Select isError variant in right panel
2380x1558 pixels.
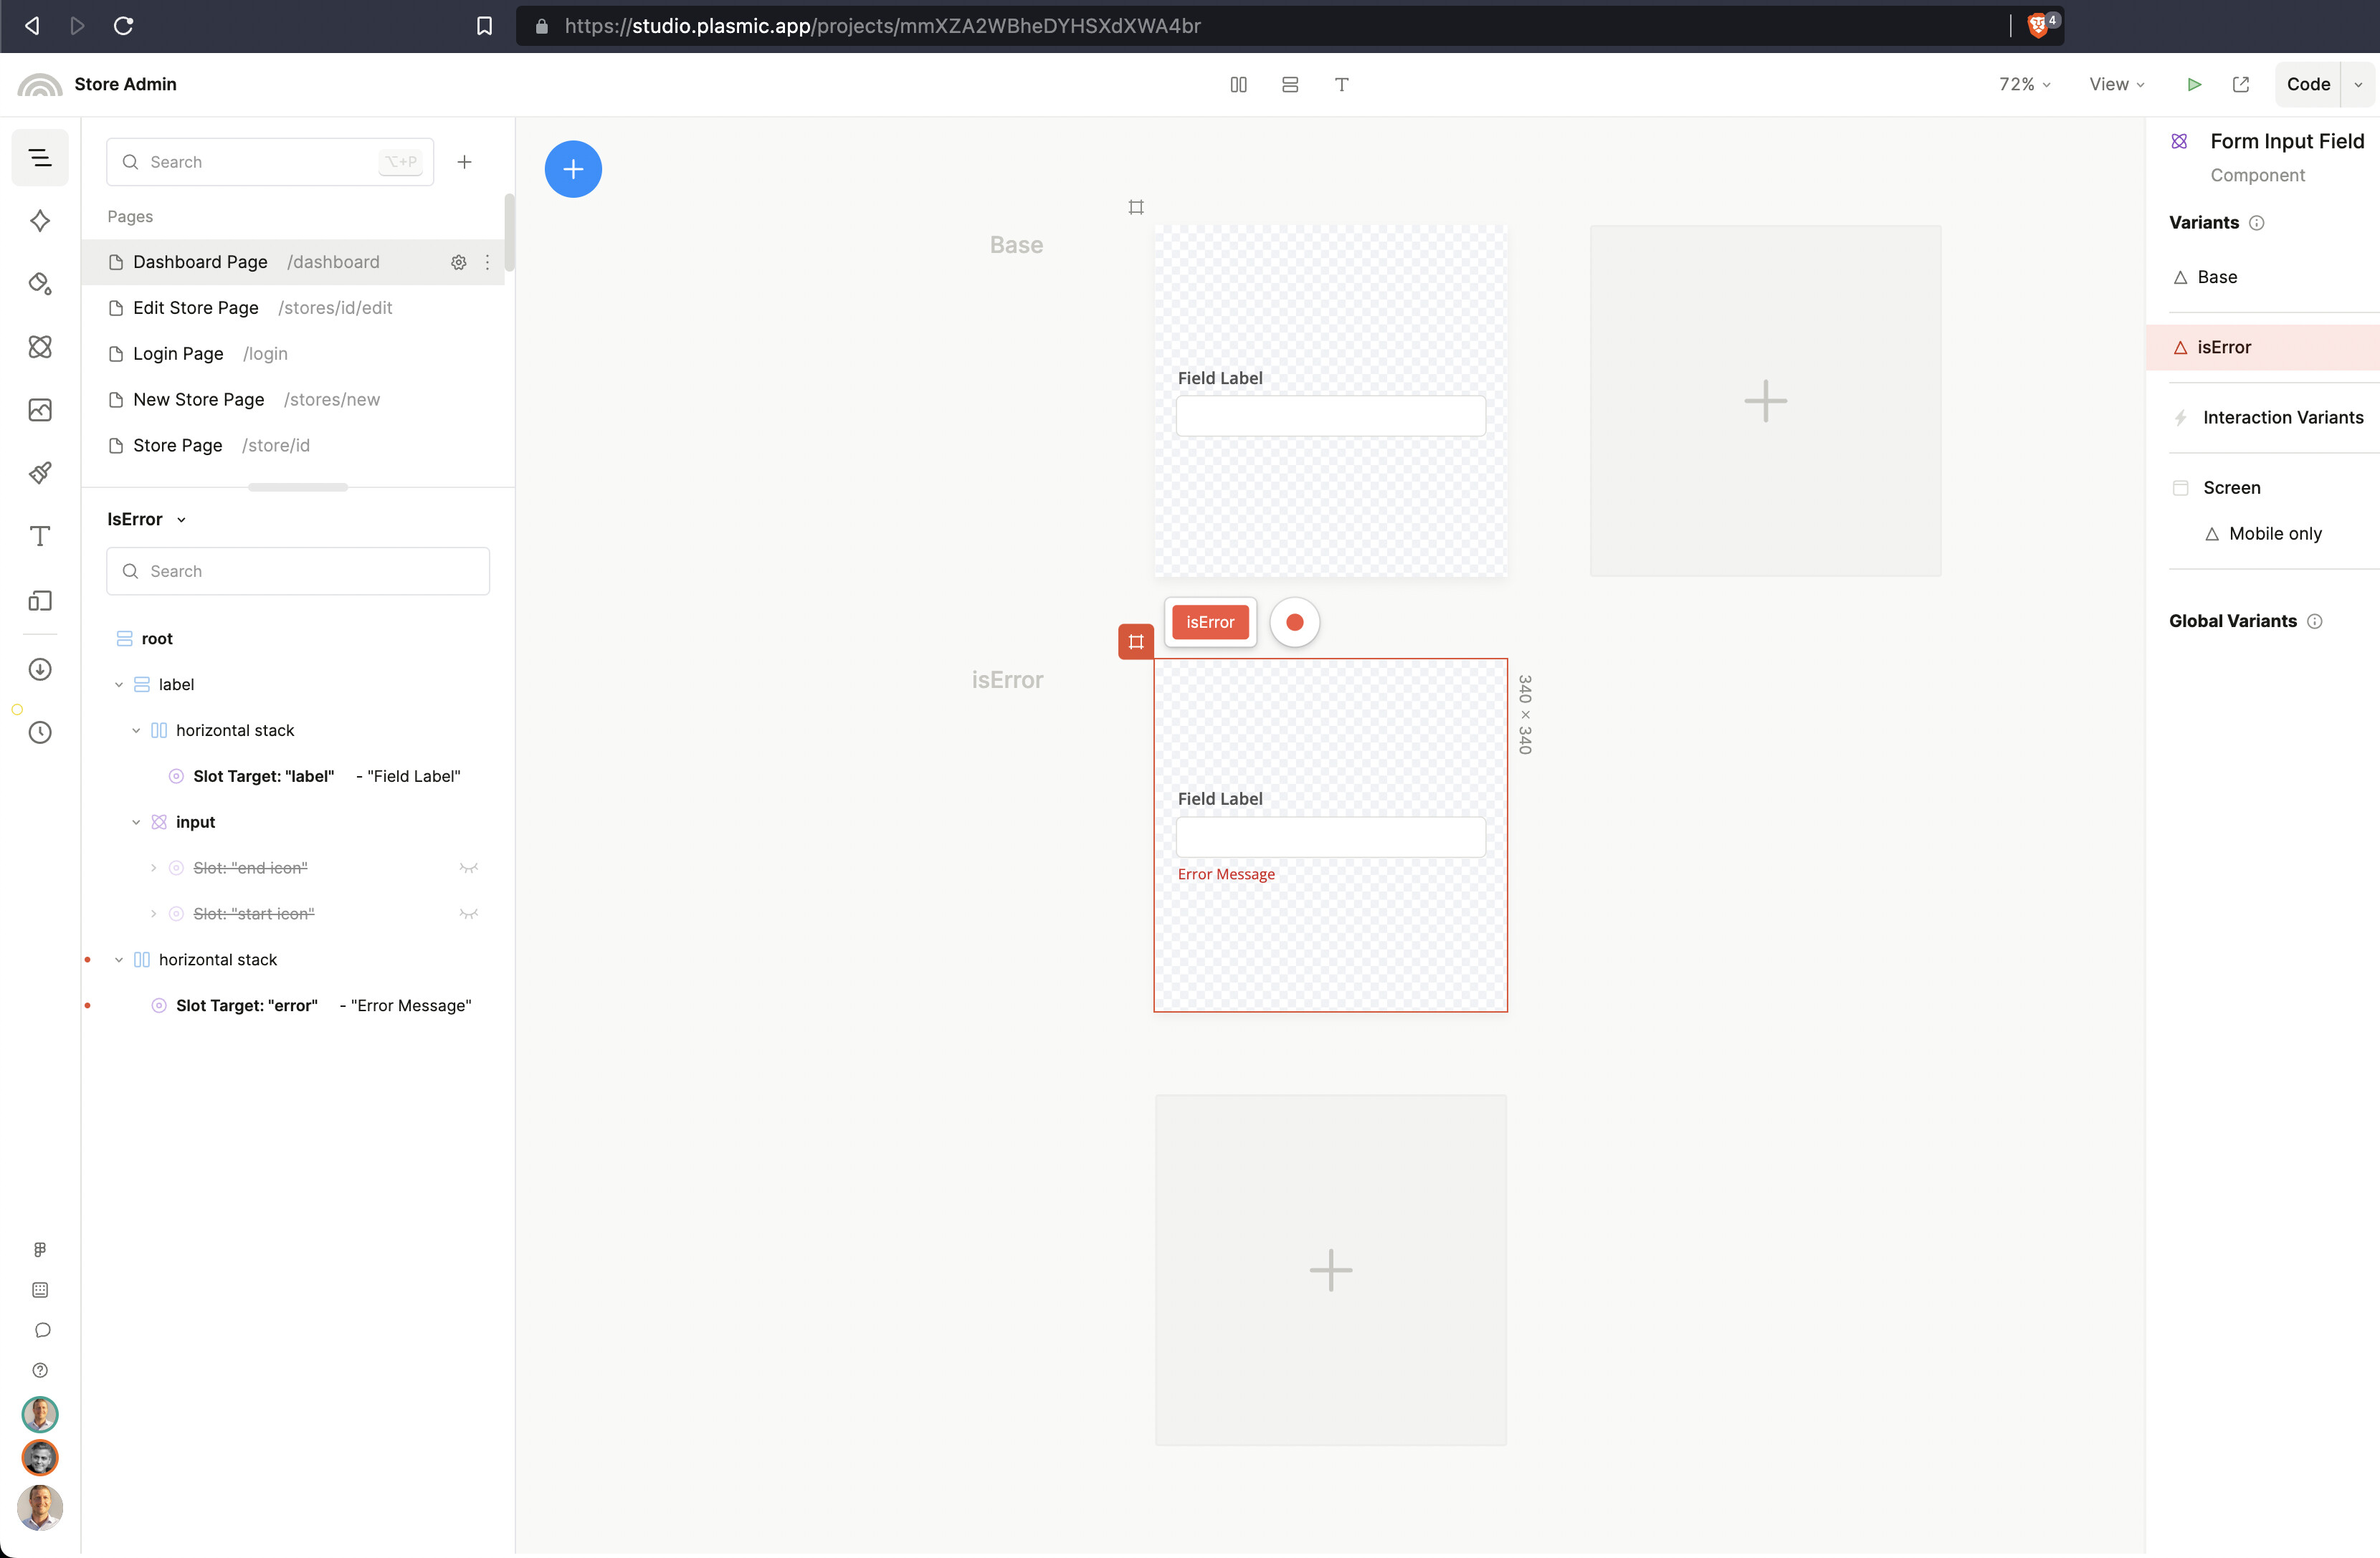tap(2224, 347)
